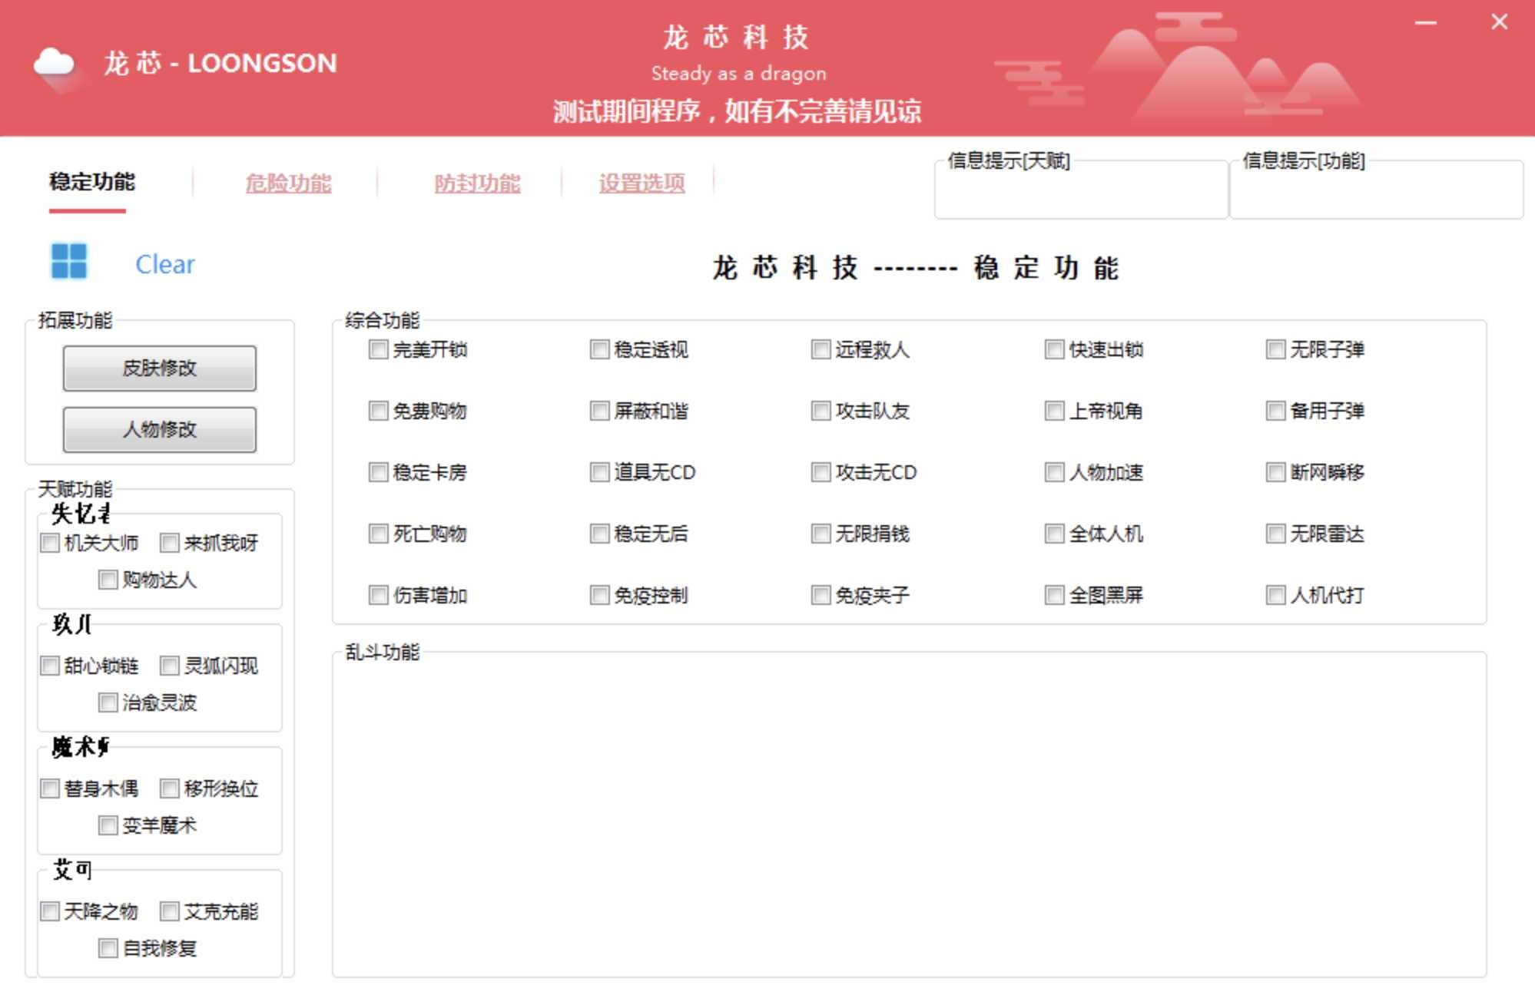Toggle the 全图黑屏 checkbox
This screenshot has width=1535, height=995.
tap(1054, 595)
